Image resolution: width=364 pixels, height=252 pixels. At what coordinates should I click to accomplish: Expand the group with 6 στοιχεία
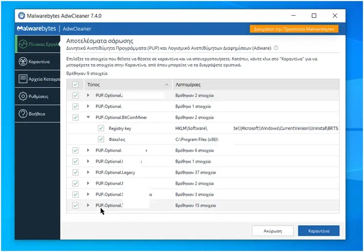[88, 151]
